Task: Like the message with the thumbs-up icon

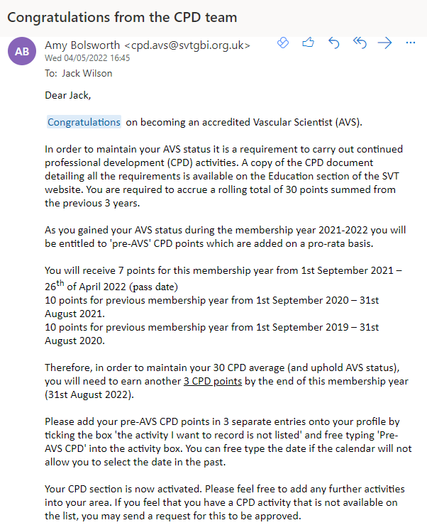Action: 308,43
